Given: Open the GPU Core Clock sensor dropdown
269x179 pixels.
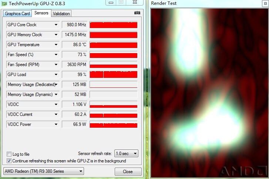Looking at the screenshot, I should tap(56, 25).
